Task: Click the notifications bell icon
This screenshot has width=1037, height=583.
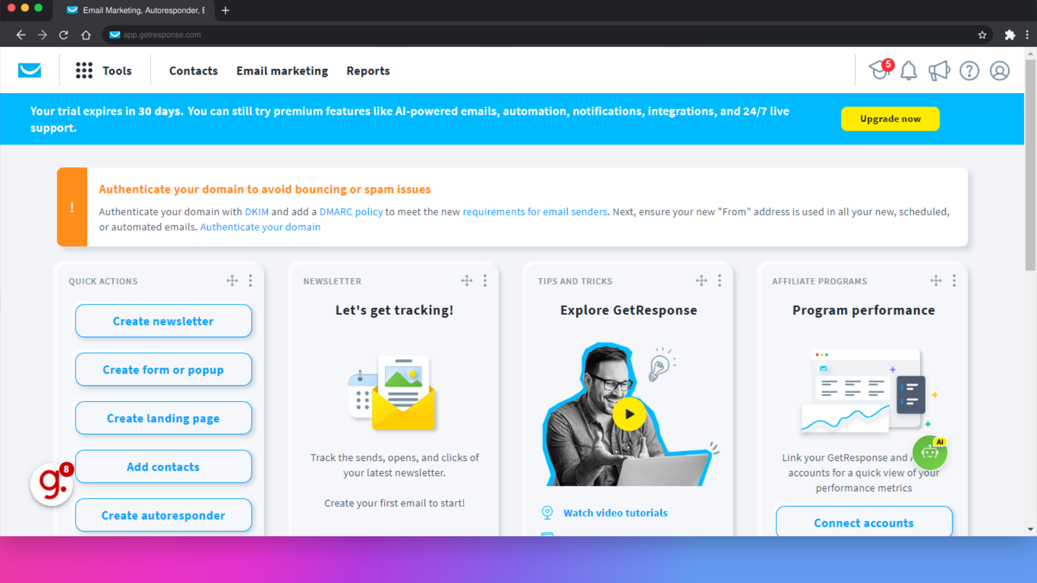Action: (910, 71)
